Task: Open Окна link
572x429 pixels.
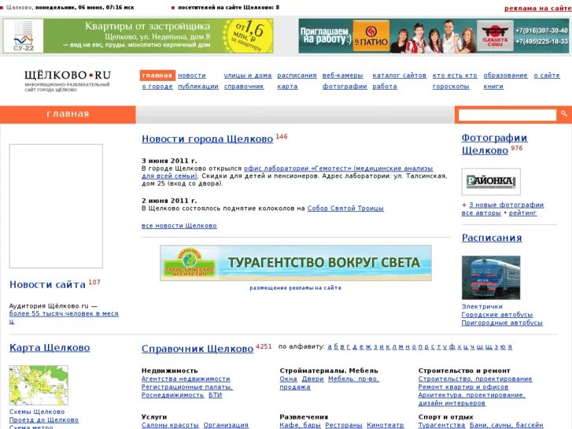Action: click(288, 379)
